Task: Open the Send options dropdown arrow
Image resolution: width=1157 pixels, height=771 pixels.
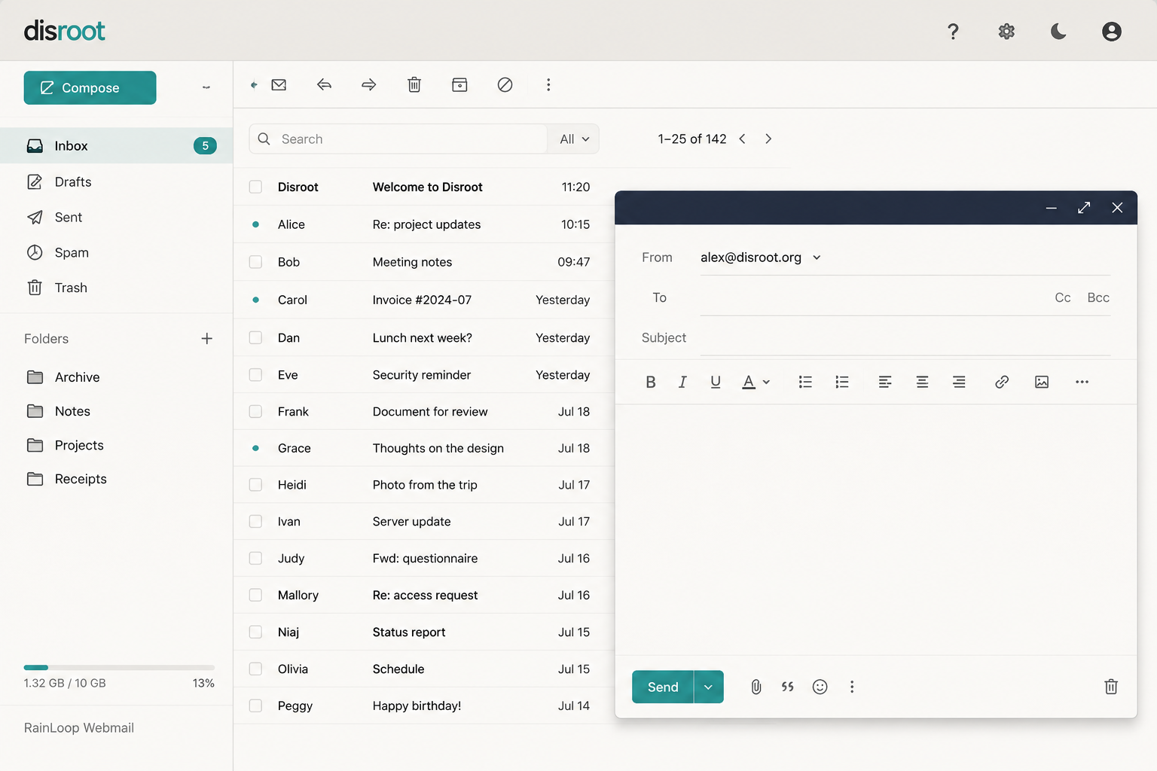Action: click(708, 687)
